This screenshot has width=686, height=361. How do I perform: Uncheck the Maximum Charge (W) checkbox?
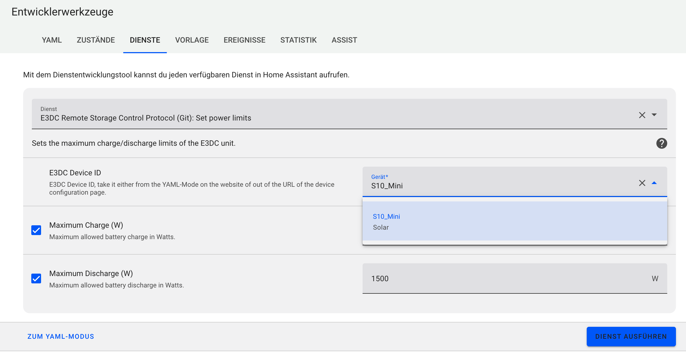[36, 230]
